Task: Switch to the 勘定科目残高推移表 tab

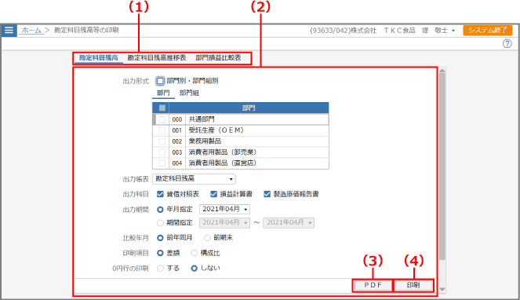Action: pyautogui.click(x=157, y=58)
